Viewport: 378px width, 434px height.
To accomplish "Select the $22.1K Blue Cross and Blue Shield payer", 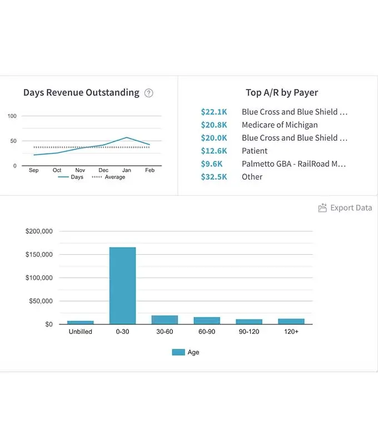I will click(294, 112).
